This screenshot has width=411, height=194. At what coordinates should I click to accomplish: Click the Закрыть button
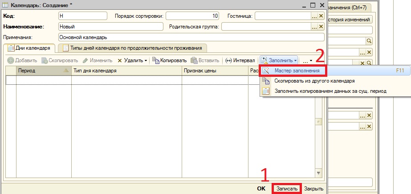click(x=313, y=189)
